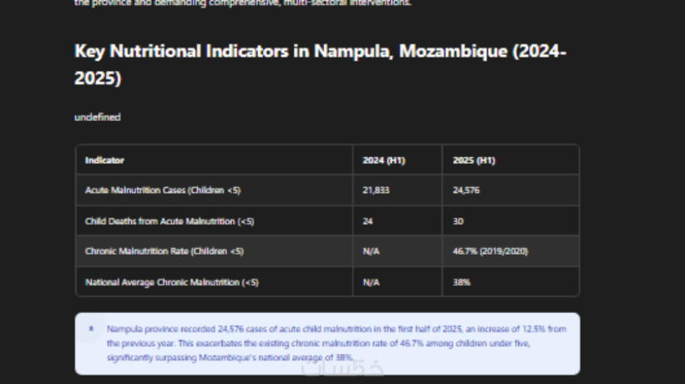Click the National Average Chronic Malnutrition label
This screenshot has height=384, width=685.
point(172,282)
